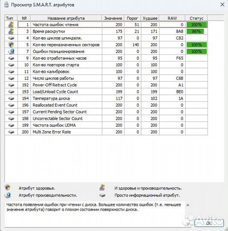Click the disk icon in row number 10
228x231 pixels.
point(11,65)
